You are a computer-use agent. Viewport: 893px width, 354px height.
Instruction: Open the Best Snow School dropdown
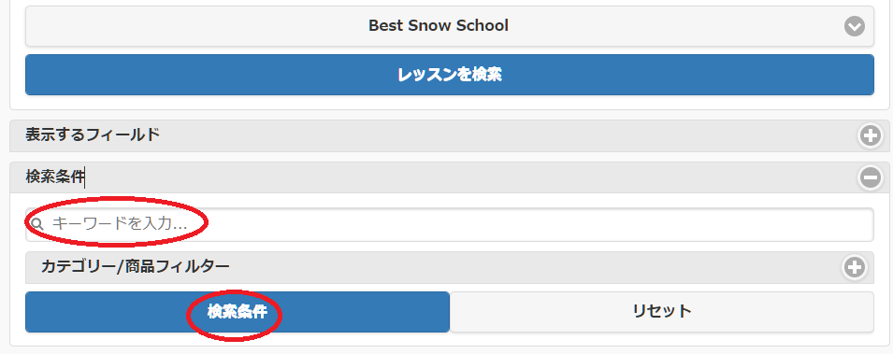click(450, 26)
